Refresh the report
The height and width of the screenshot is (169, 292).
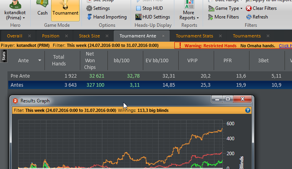[x=257, y=17]
